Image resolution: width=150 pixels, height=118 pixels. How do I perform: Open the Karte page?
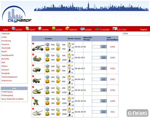pyautogui.click(x=4, y=37)
